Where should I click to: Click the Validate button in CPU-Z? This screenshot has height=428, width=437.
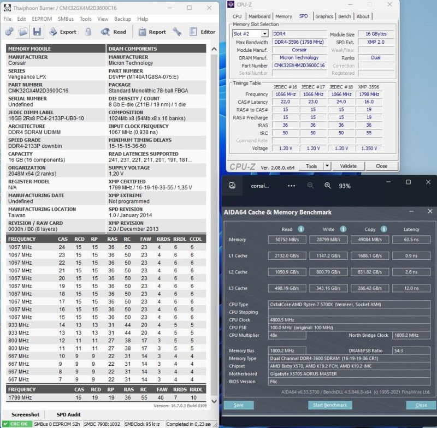[x=349, y=166]
